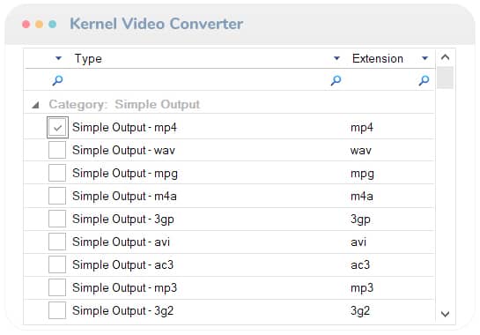This screenshot has height=335, width=480.
Task: Click the scroll up arrow of the list
Action: [x=445, y=57]
